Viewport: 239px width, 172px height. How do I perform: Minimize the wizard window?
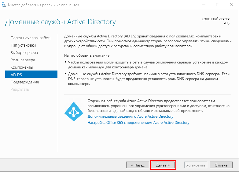point(204,5)
